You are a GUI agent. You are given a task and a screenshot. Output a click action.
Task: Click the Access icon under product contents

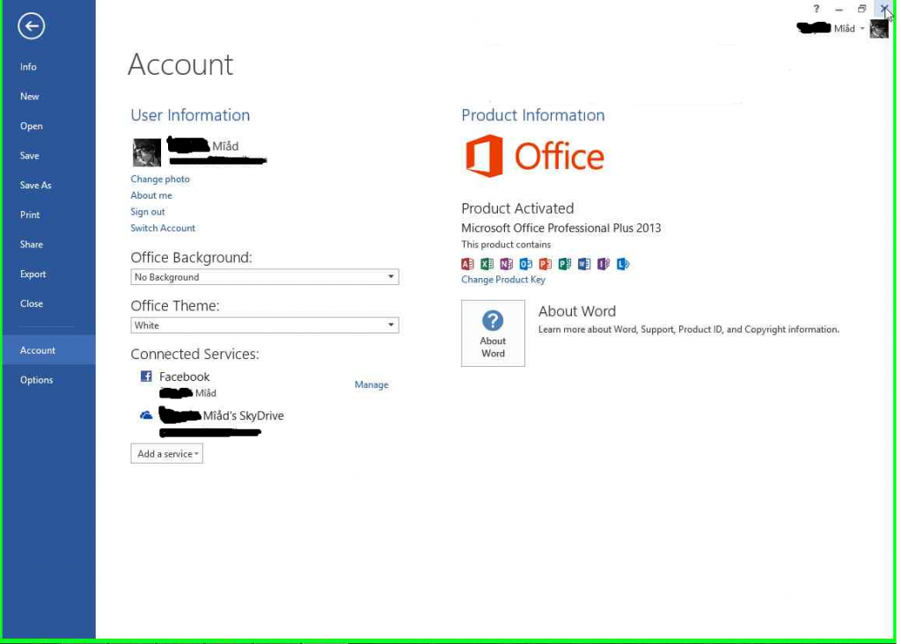click(x=467, y=264)
